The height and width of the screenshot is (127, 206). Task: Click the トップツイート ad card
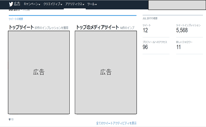(39, 73)
